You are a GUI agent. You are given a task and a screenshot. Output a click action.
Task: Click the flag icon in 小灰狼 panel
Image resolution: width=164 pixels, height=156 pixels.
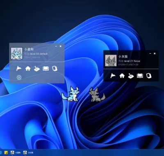tap(113, 76)
